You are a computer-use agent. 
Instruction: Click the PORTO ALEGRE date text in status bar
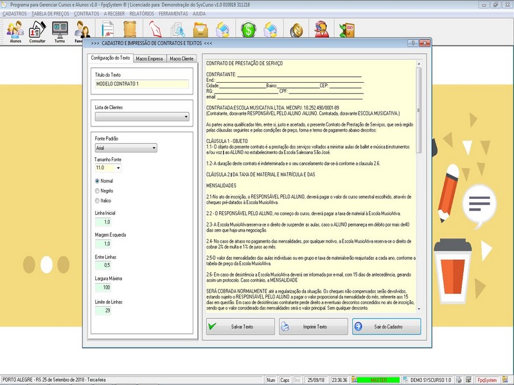[54, 380]
